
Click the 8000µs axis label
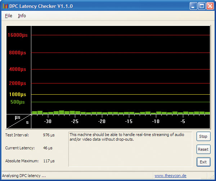[18, 53]
